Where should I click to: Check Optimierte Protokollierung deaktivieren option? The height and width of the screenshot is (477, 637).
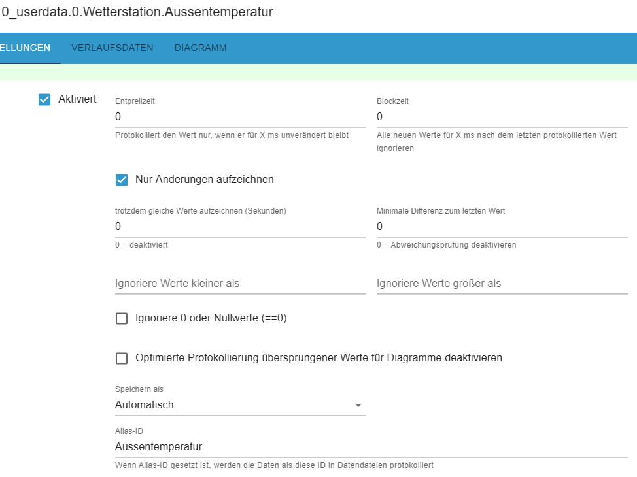122,358
